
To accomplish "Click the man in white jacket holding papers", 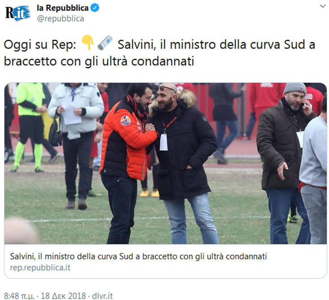I will 76,145.
